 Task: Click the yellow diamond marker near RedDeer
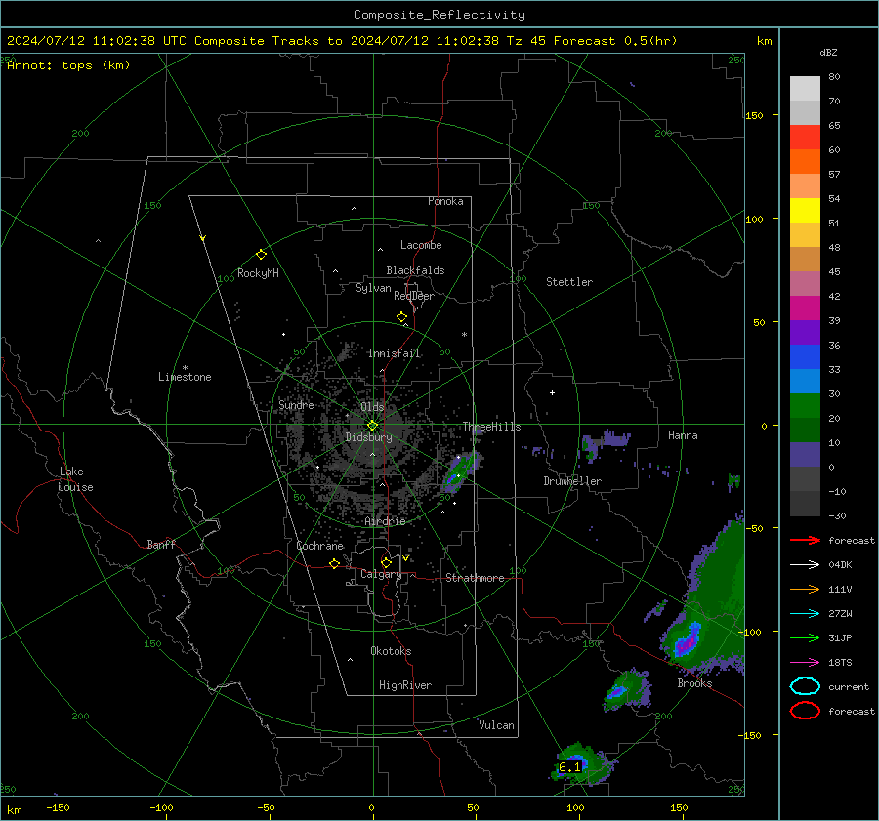coord(402,317)
